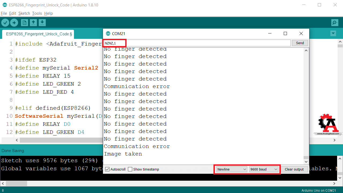The width and height of the screenshot is (343, 193).
Task: Maximize the COM21 Serial Monitor window
Action: pyautogui.click(x=285, y=33)
